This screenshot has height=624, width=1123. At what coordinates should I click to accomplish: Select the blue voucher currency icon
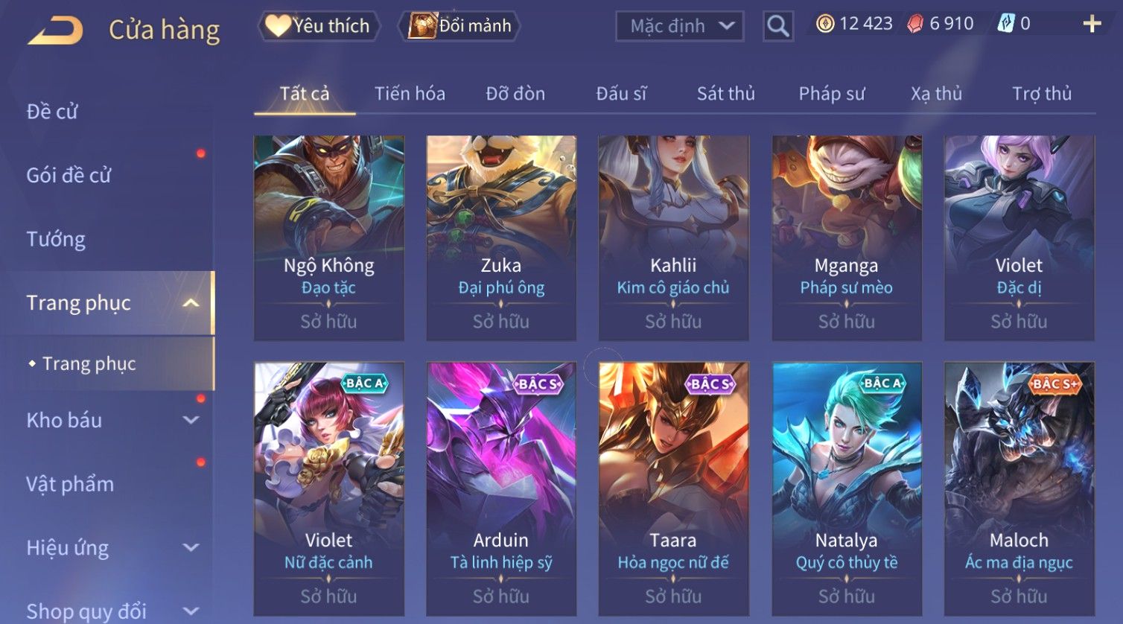[1005, 24]
